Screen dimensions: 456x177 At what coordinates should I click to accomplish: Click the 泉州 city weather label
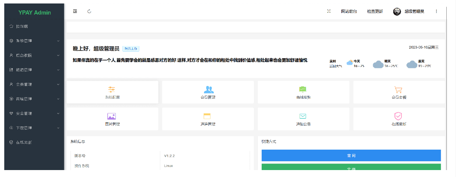[x=333, y=61]
